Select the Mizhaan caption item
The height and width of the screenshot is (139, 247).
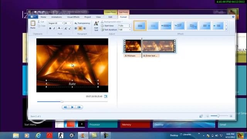click(x=132, y=56)
